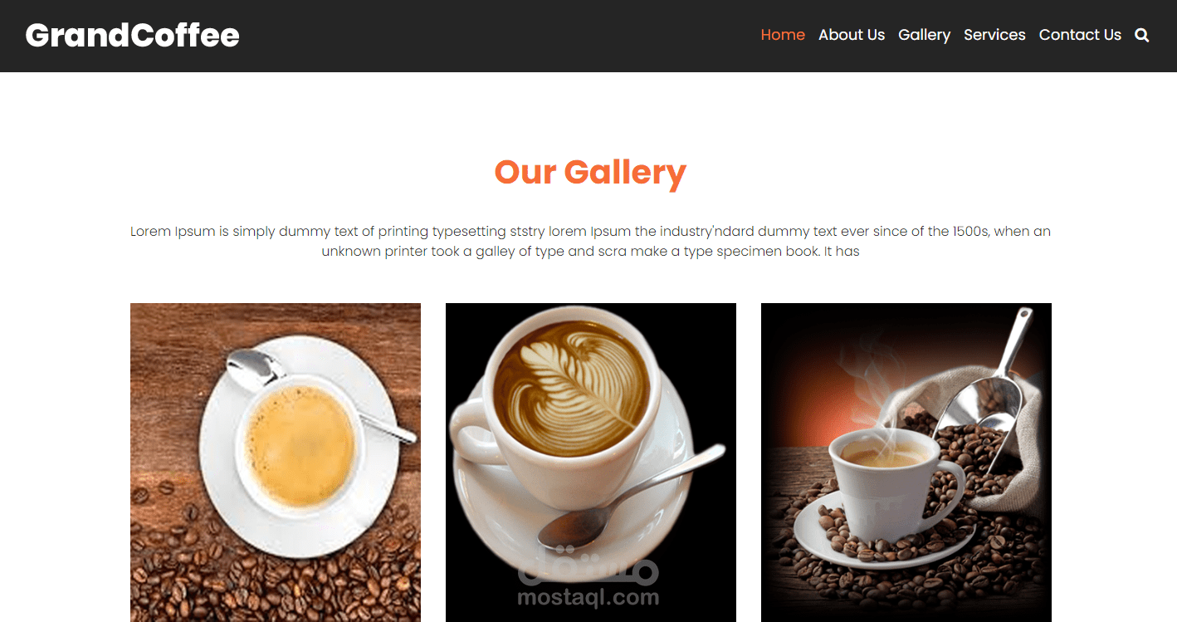View the latte art cup image
1177x622 pixels.
coord(591,463)
